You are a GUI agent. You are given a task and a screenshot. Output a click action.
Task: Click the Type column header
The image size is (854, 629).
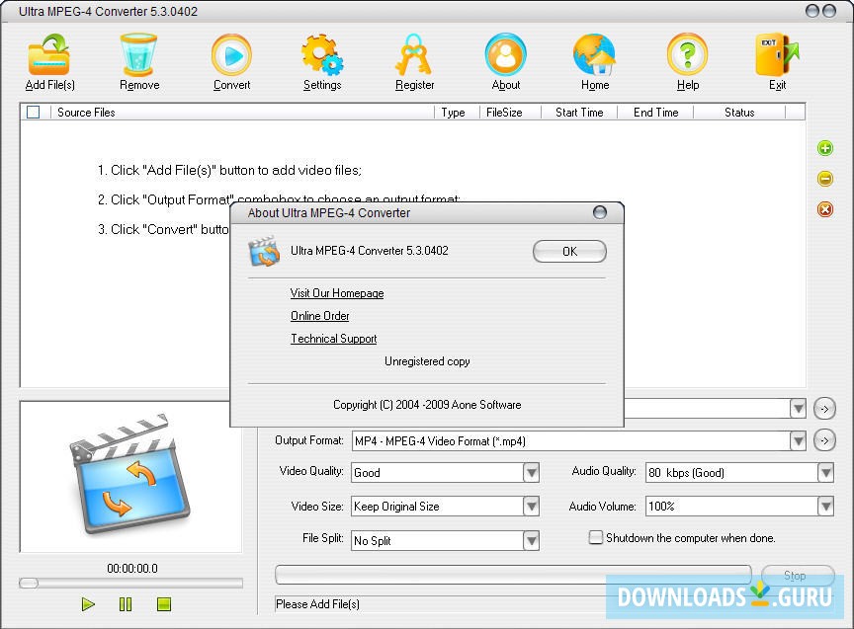(457, 113)
